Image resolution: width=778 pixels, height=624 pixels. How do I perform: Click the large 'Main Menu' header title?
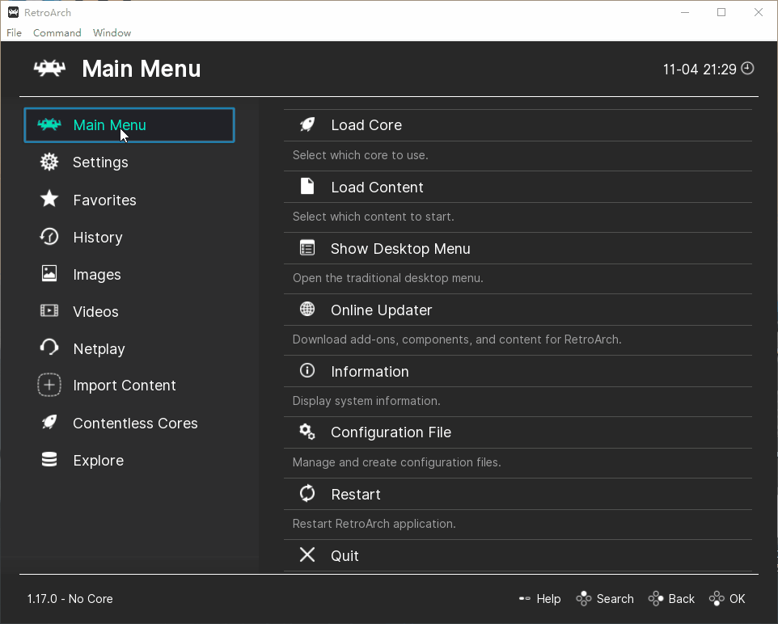142,69
